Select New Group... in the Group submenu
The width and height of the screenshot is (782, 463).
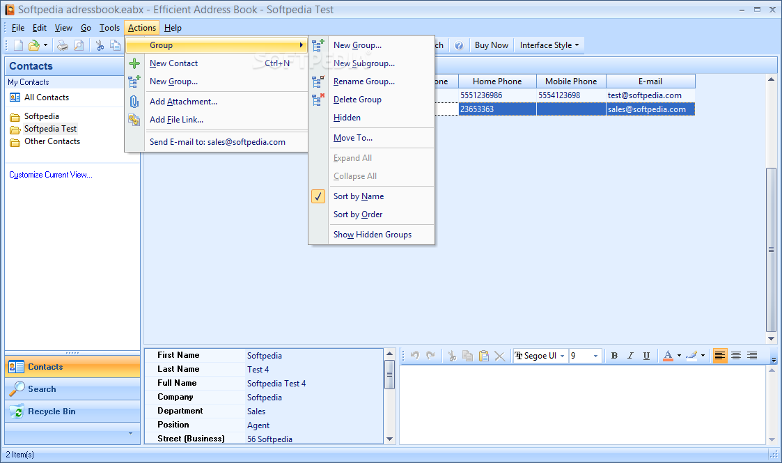372,45
